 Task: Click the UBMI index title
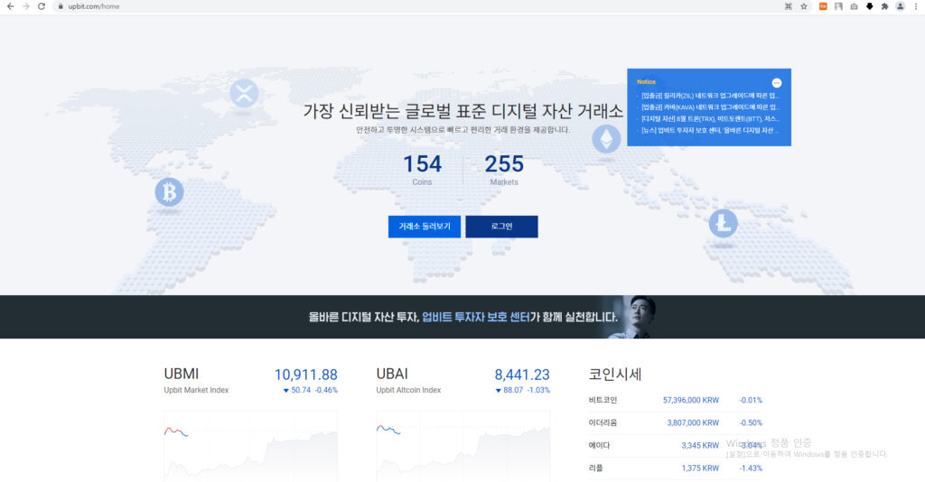[x=181, y=375]
